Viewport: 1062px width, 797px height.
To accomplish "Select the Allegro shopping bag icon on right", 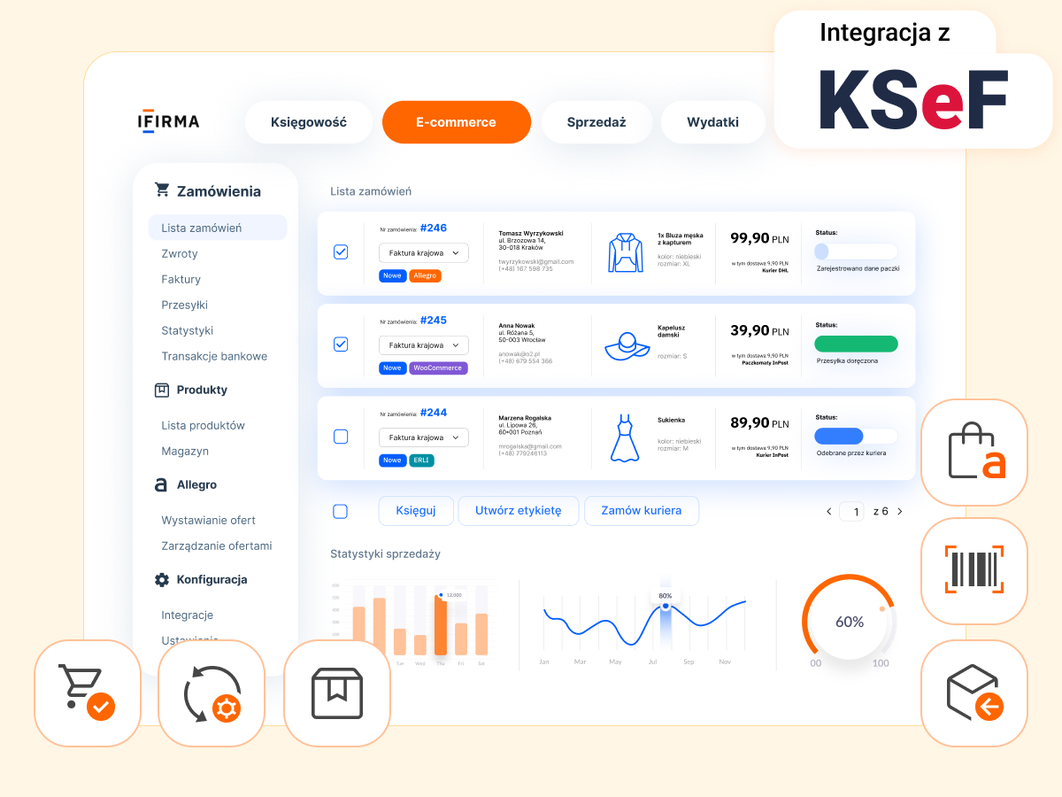I will [x=973, y=452].
